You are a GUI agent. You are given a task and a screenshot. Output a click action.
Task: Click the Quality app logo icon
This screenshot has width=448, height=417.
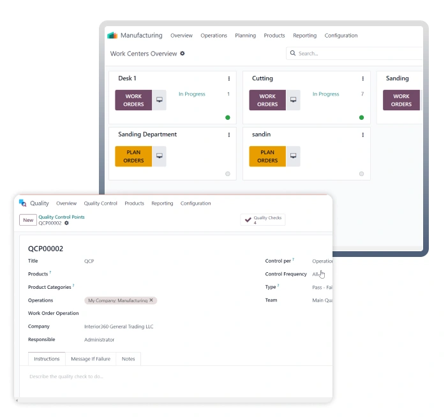coord(22,203)
